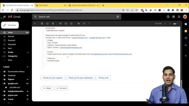Viewport: 189px width, 106px height.
Task: Show the older conversation arrow
Action: [170, 24]
